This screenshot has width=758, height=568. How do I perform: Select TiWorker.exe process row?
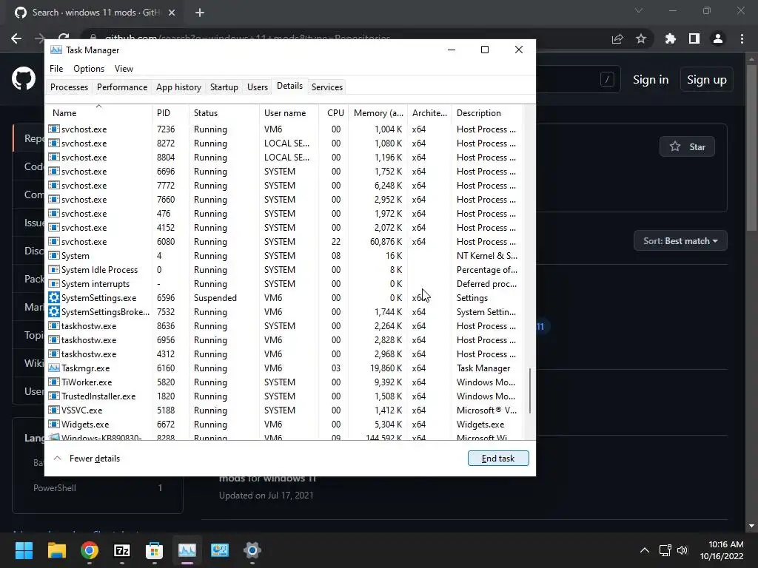click(285, 382)
